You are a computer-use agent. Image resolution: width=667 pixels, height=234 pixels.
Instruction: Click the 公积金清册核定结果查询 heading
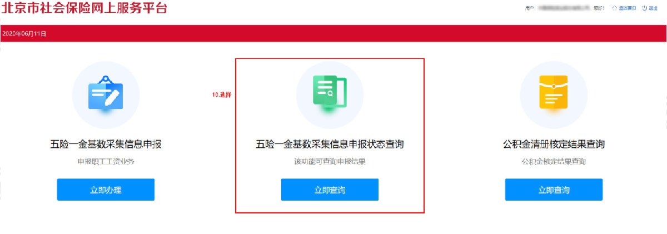pos(554,145)
